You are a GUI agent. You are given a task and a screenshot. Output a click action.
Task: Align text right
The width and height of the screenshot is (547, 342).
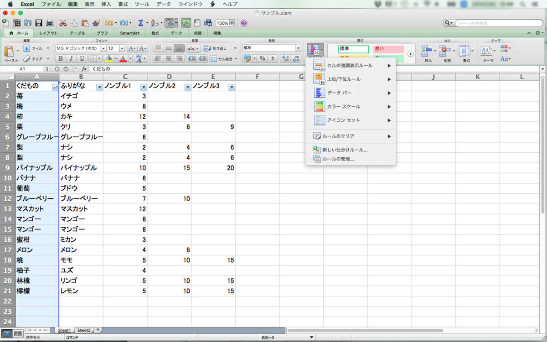[179, 58]
